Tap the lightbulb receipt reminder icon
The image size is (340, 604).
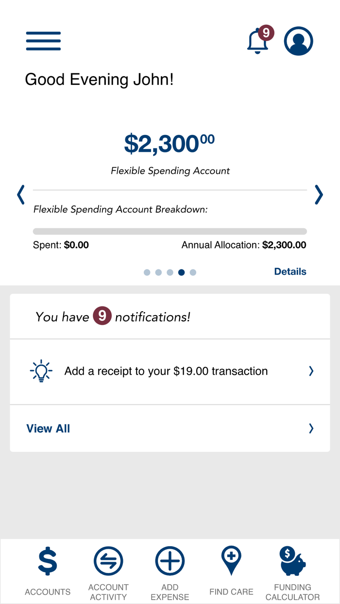click(41, 371)
